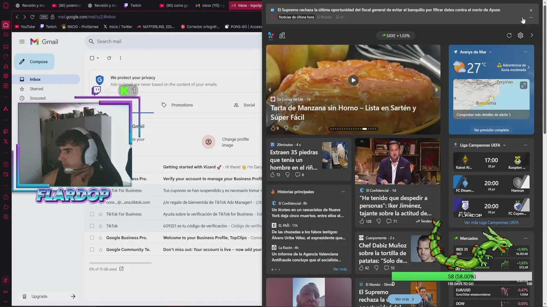Open Opera home icon in sidebar
547x307 pixels.
click(x=6, y=25)
